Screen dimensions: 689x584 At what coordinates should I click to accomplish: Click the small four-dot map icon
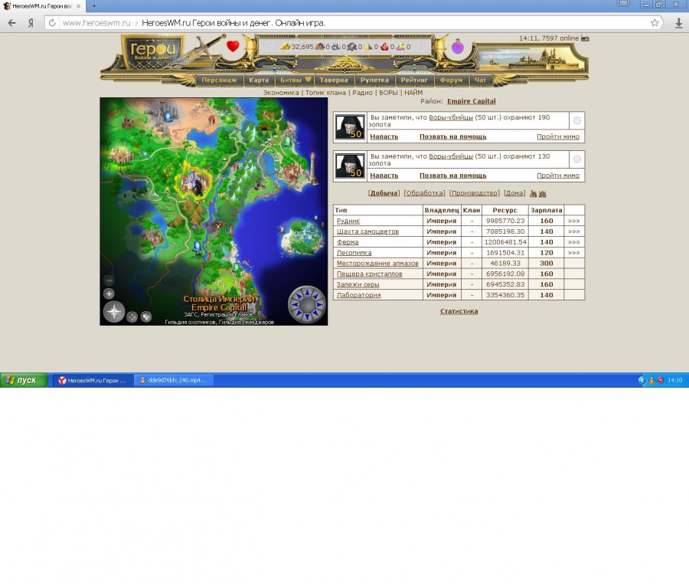(x=132, y=317)
